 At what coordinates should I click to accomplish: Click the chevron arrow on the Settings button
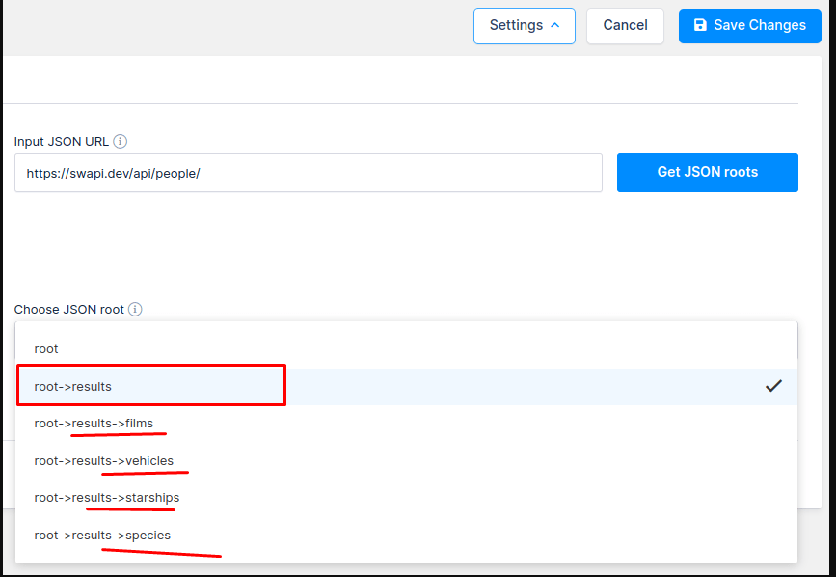(x=555, y=26)
